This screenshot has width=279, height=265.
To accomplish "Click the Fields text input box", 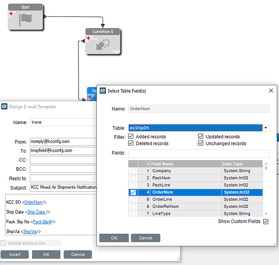I will click(199, 154).
